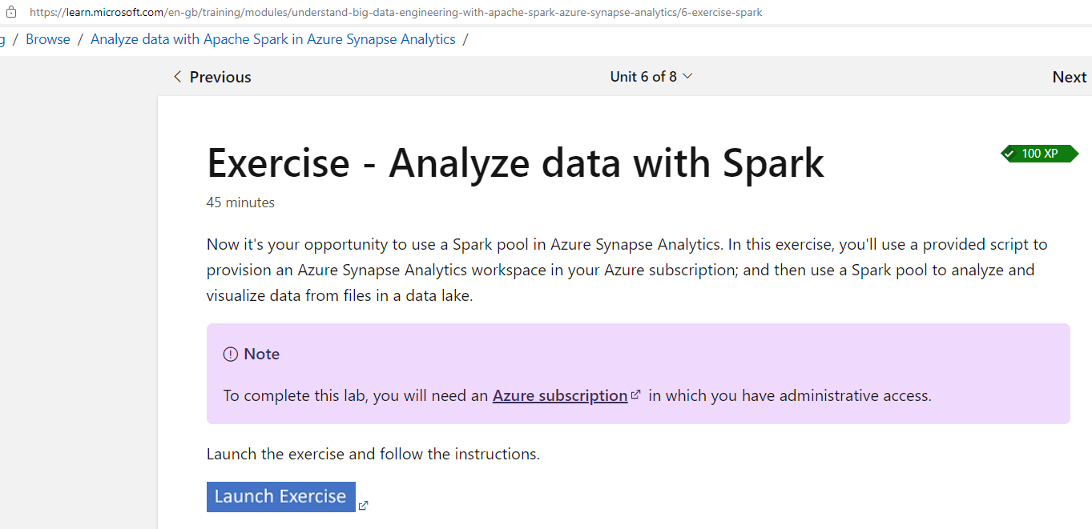Open Analyze data with Apache Spark breadcrumb
1092x529 pixels.
273,39
